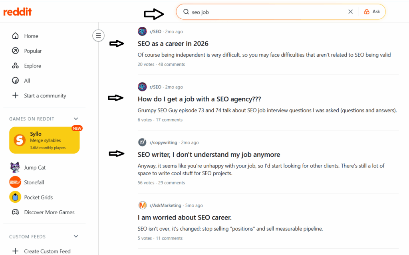Expand the CUSTOM FEEDS section
The height and width of the screenshot is (255, 409).
pyautogui.click(x=76, y=236)
